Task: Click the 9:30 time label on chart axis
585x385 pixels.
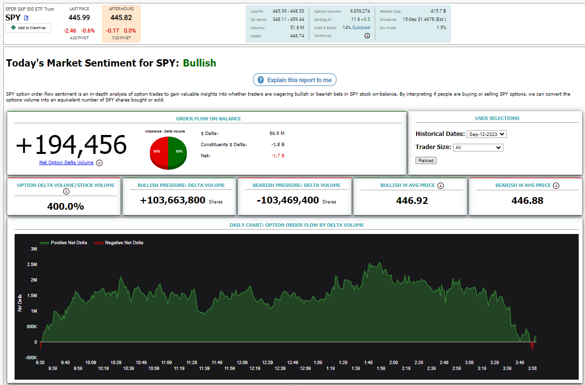Action: pyautogui.click(x=40, y=362)
